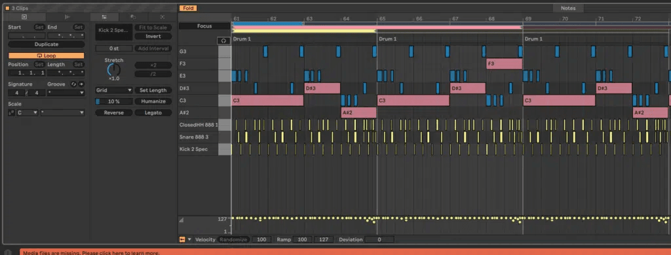Click the Deviation 0 field
671x255 pixels.
[x=379, y=239]
